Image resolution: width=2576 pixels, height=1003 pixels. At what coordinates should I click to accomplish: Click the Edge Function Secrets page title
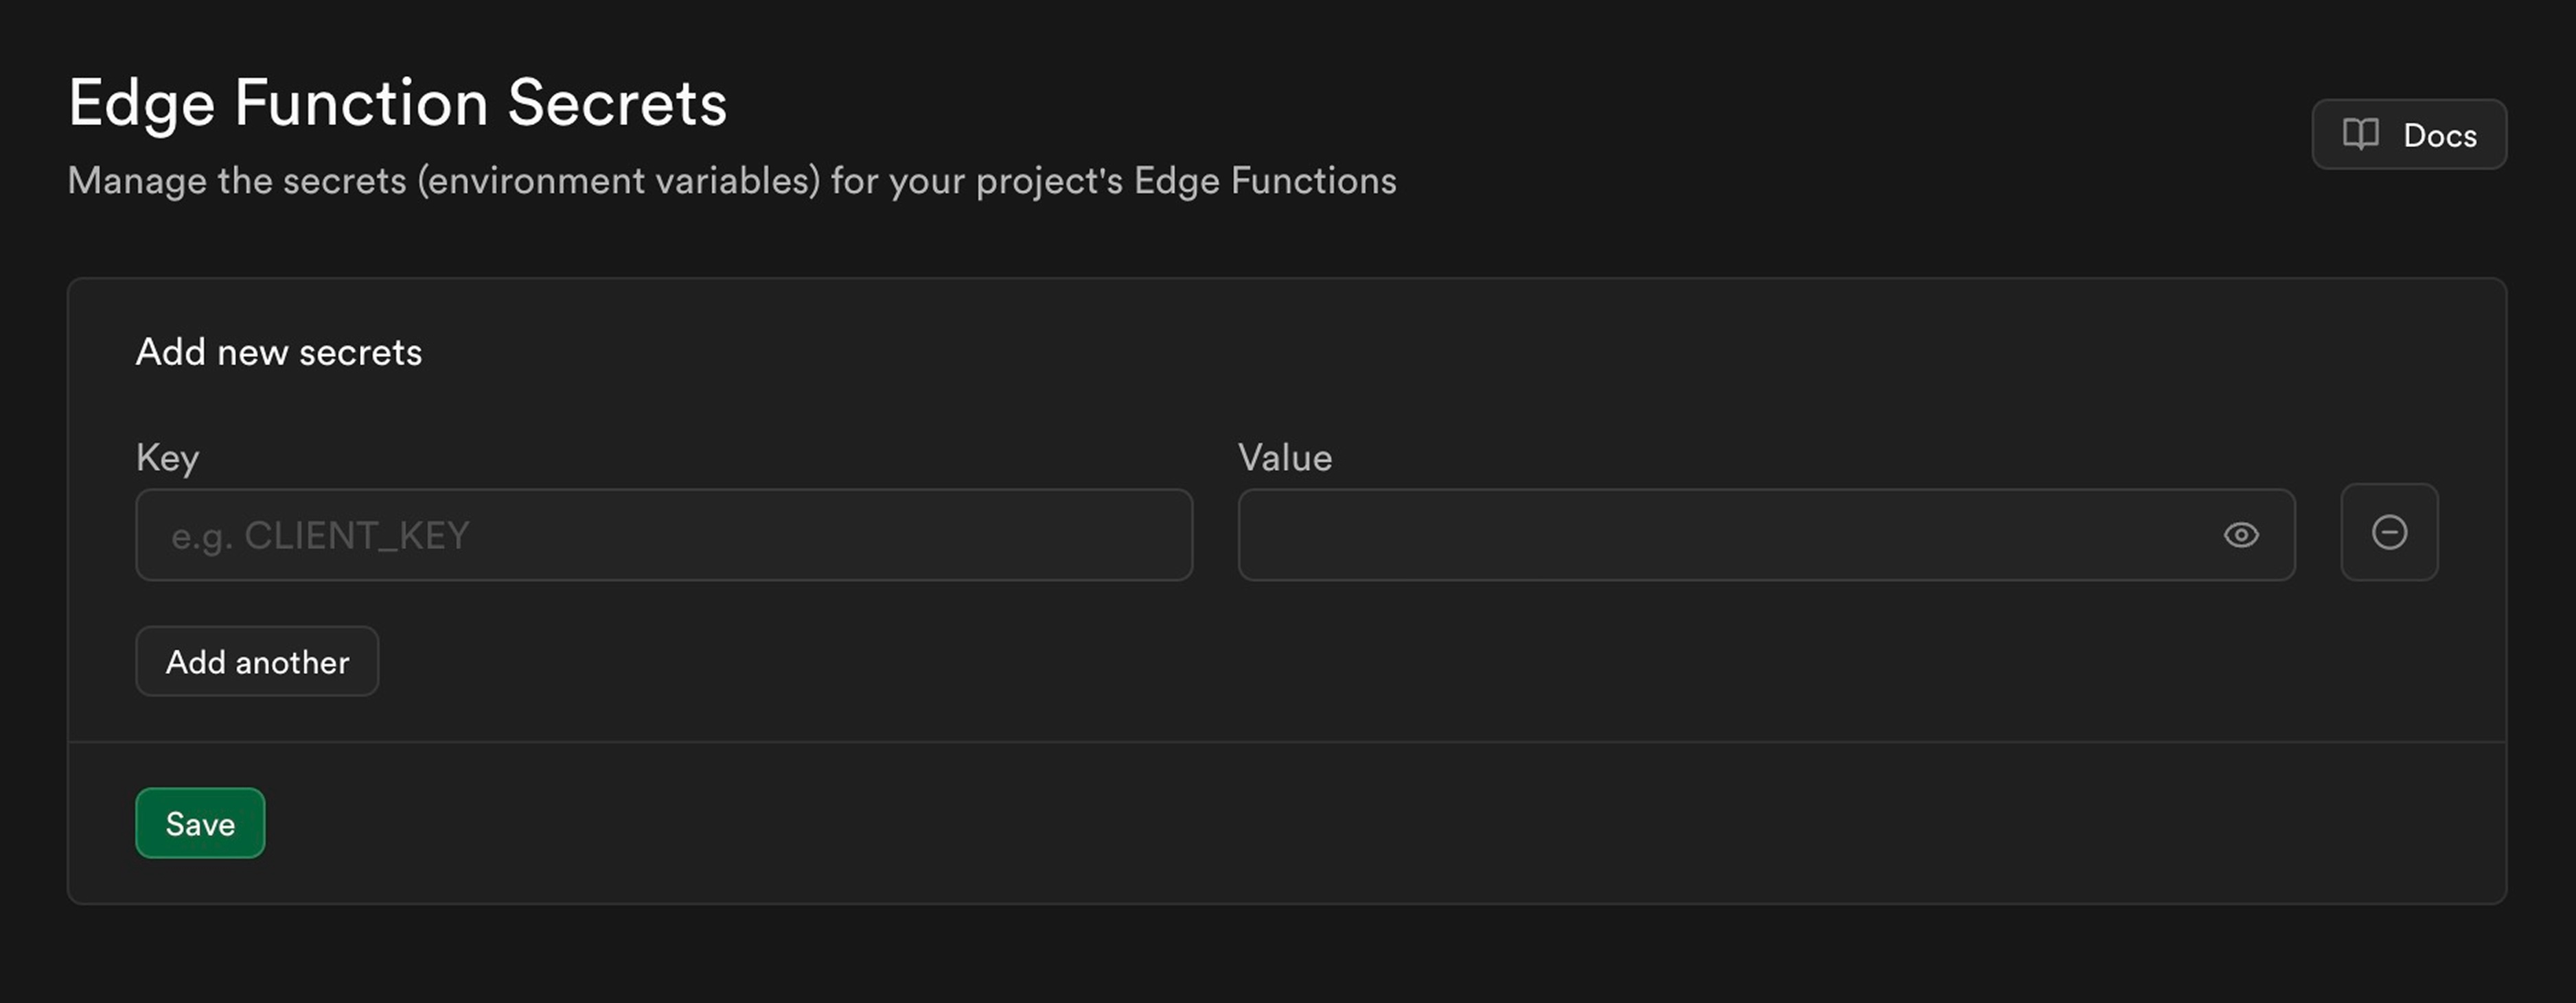[398, 103]
